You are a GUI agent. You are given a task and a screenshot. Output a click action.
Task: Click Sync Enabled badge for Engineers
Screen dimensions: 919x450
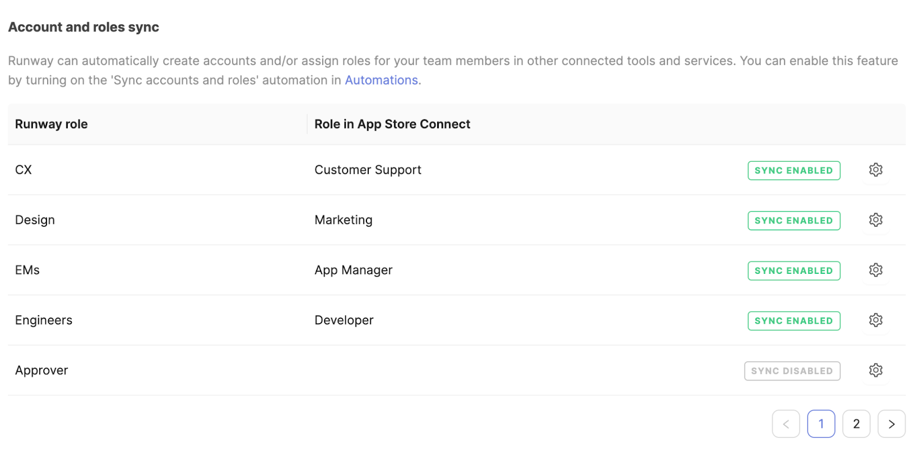point(794,321)
